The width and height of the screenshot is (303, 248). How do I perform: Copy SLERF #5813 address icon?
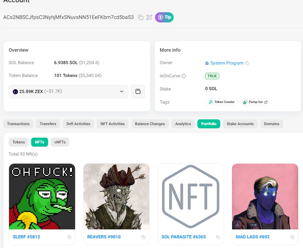click(69, 237)
